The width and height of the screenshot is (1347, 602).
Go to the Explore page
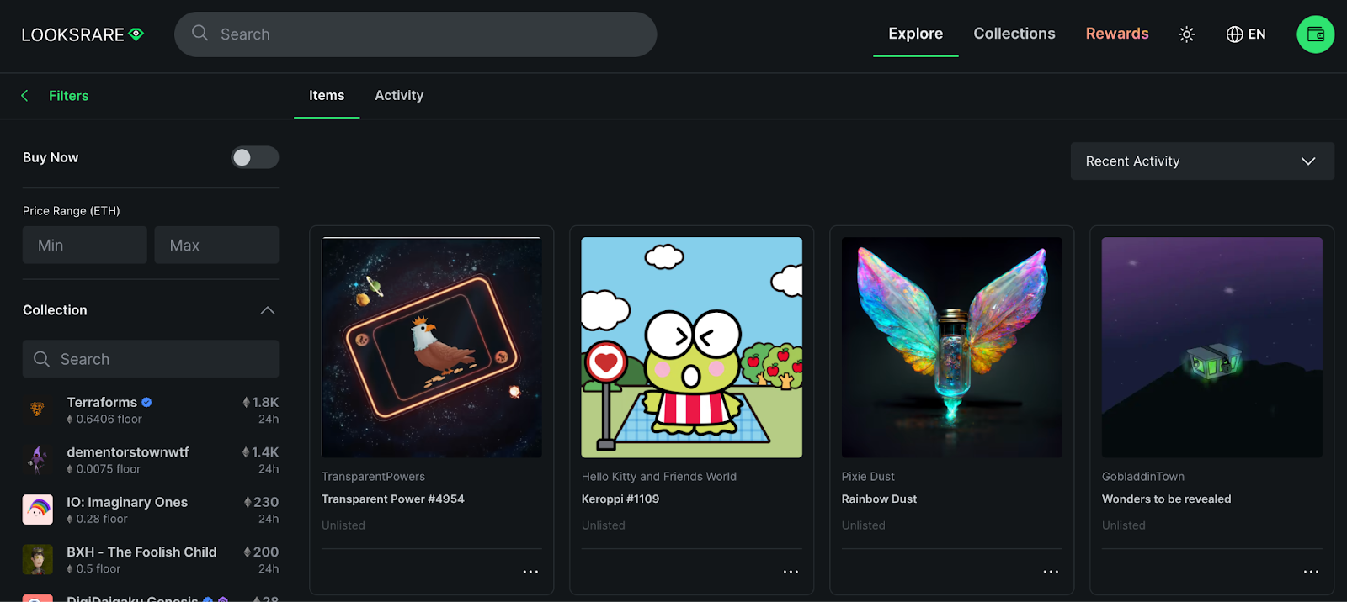(916, 34)
